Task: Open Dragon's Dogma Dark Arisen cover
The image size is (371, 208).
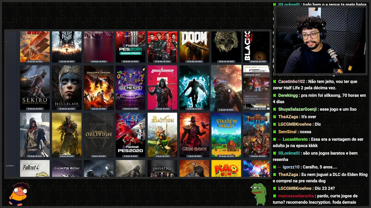Action: [x=99, y=88]
